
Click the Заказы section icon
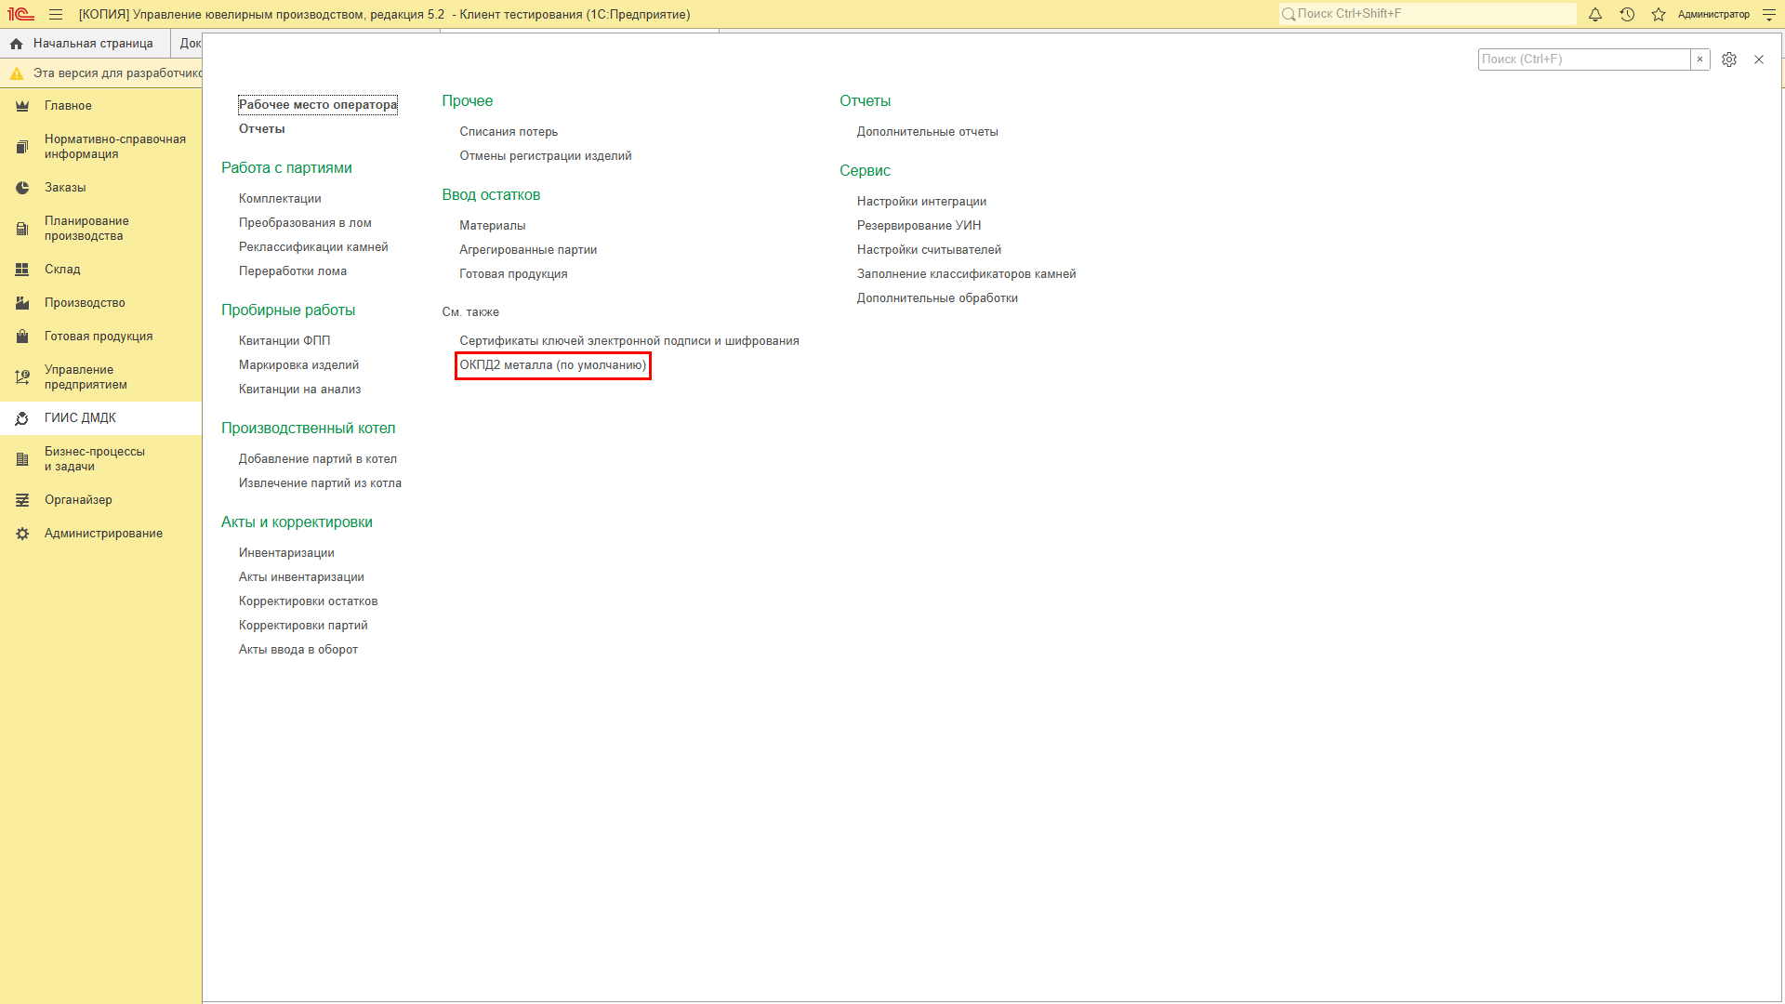[x=22, y=188]
